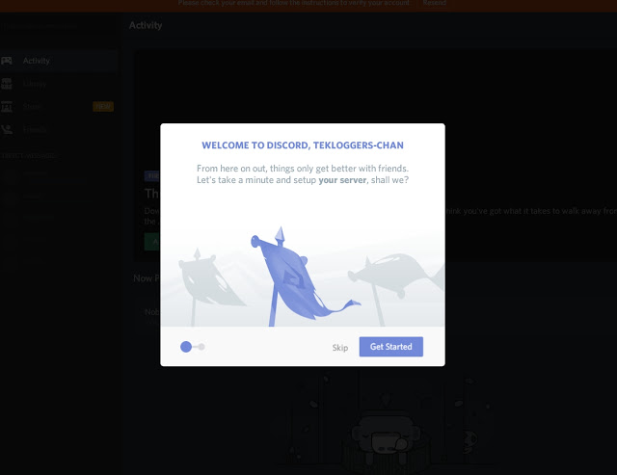Open the Store sidebar item
The height and width of the screenshot is (475, 617).
point(59,106)
